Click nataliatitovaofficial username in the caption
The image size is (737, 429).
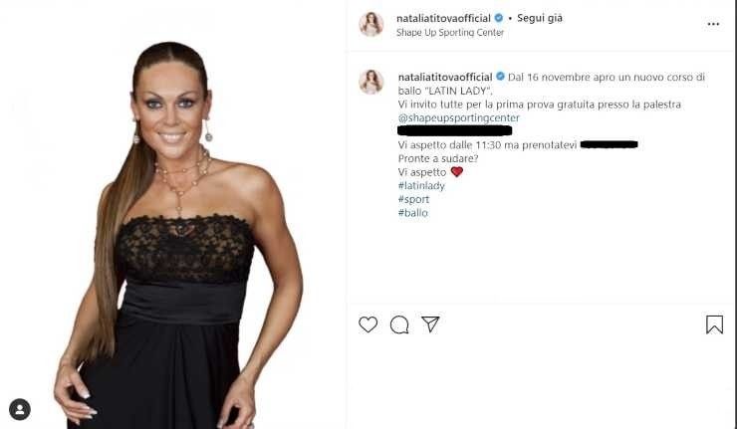pyautogui.click(x=445, y=77)
